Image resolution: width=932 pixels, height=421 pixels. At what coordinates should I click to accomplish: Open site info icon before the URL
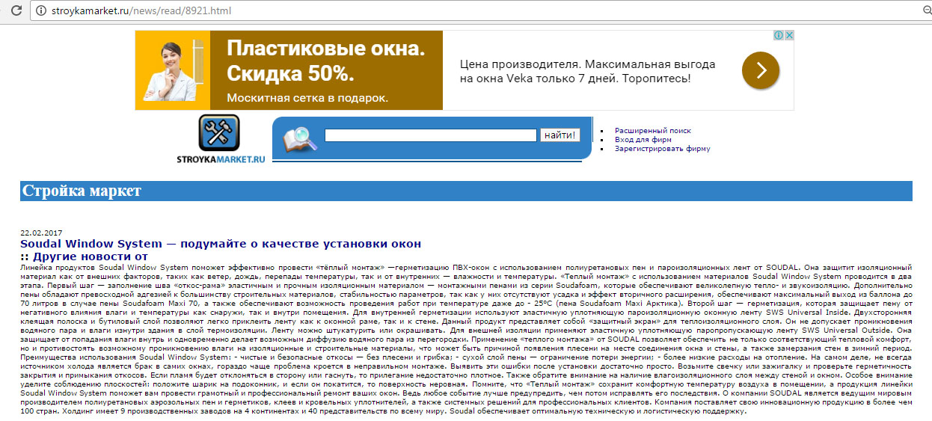(40, 11)
